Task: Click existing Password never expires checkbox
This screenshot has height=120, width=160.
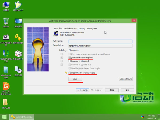Action: click(62, 58)
